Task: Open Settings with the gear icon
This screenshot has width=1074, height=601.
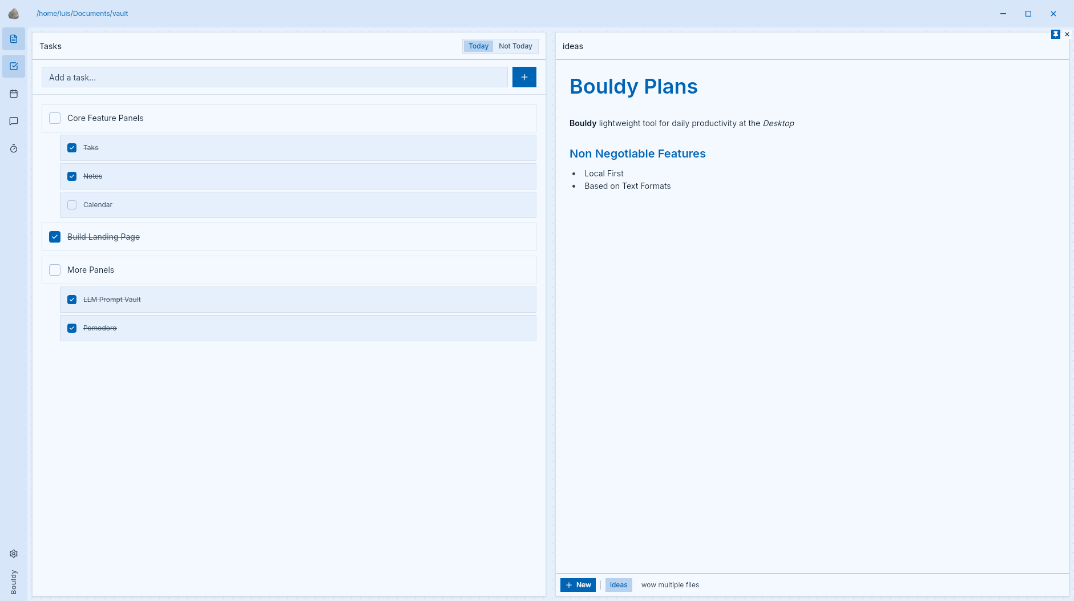Action: pyautogui.click(x=13, y=553)
